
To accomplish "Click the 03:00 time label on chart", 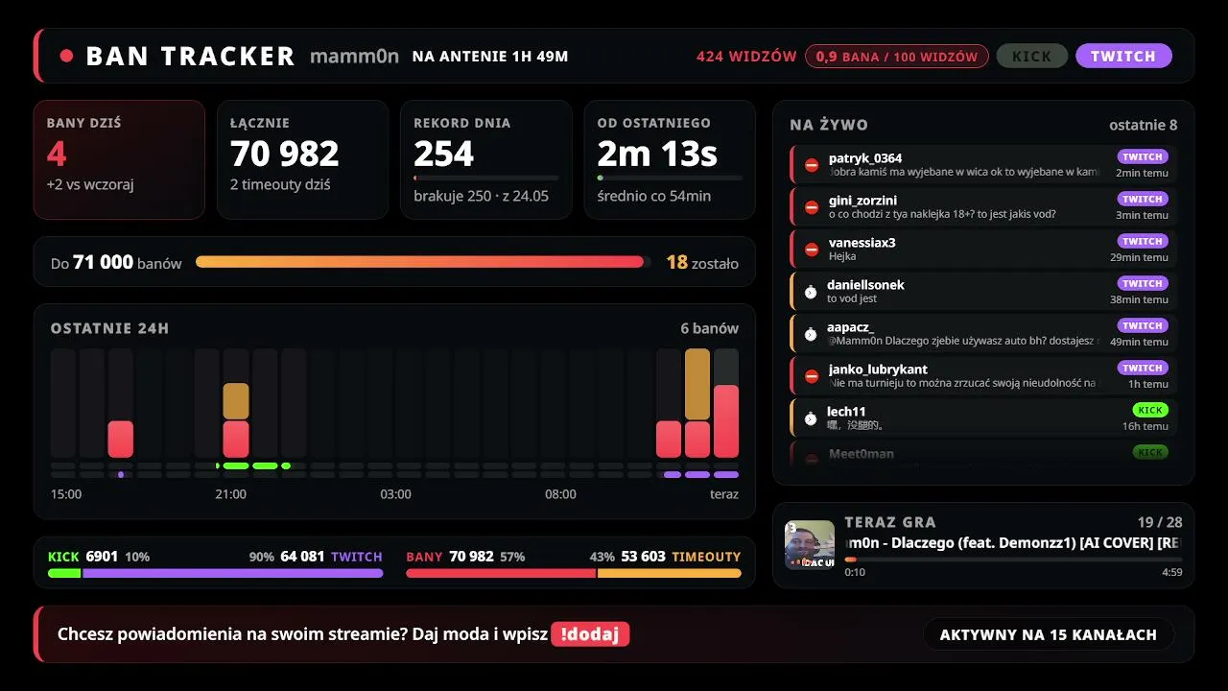I will click(395, 494).
